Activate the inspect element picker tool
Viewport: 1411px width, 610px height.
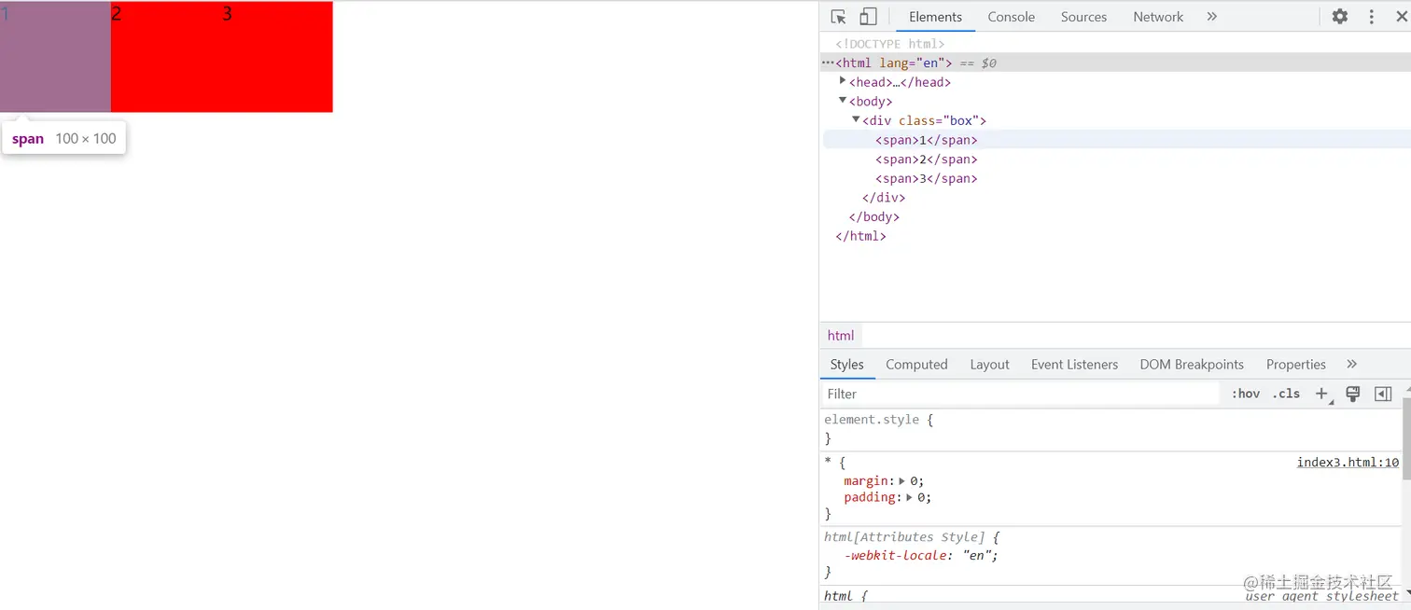[x=838, y=17]
